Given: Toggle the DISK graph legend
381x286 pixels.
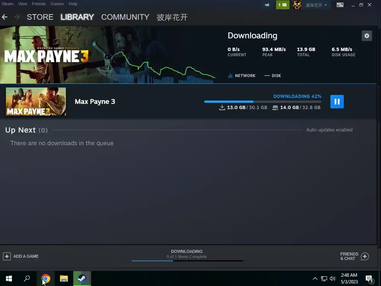Looking at the screenshot, I should click(x=273, y=76).
